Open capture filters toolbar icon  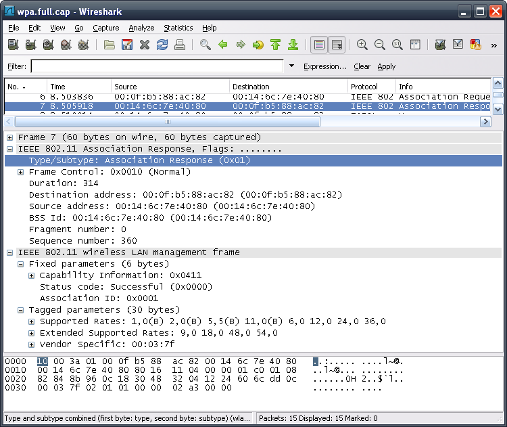pyautogui.click(x=440, y=45)
